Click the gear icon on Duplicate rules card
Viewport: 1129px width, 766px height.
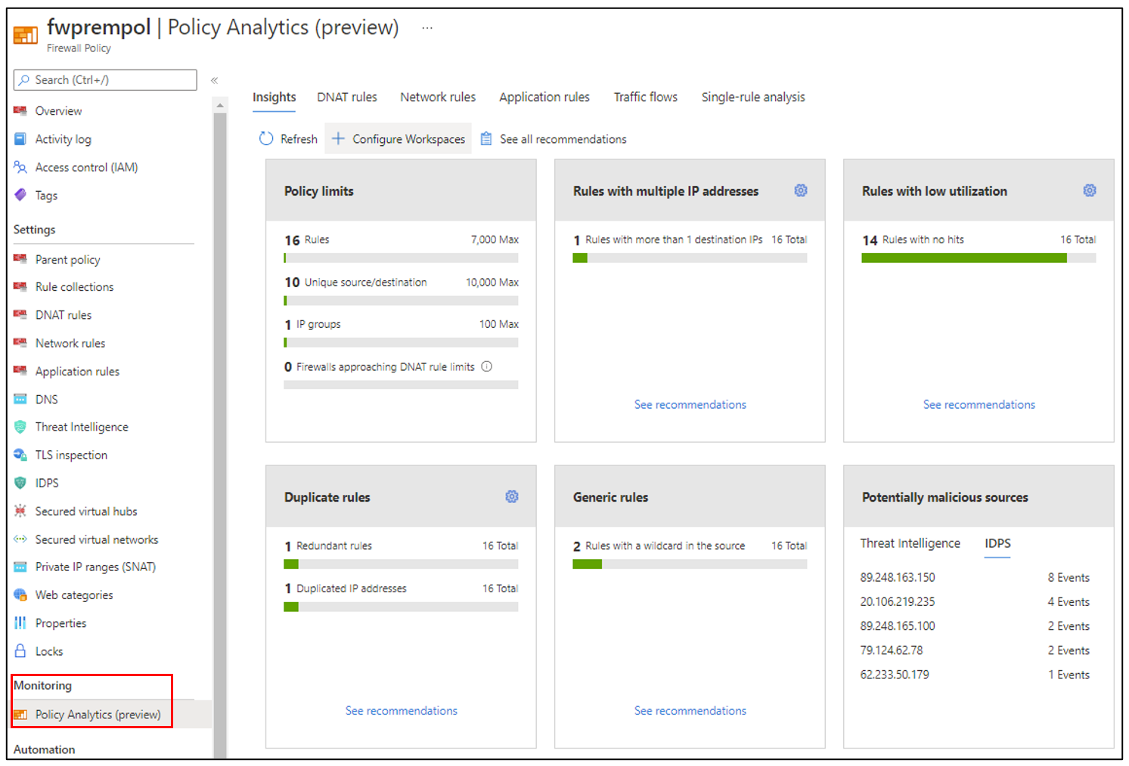[512, 496]
